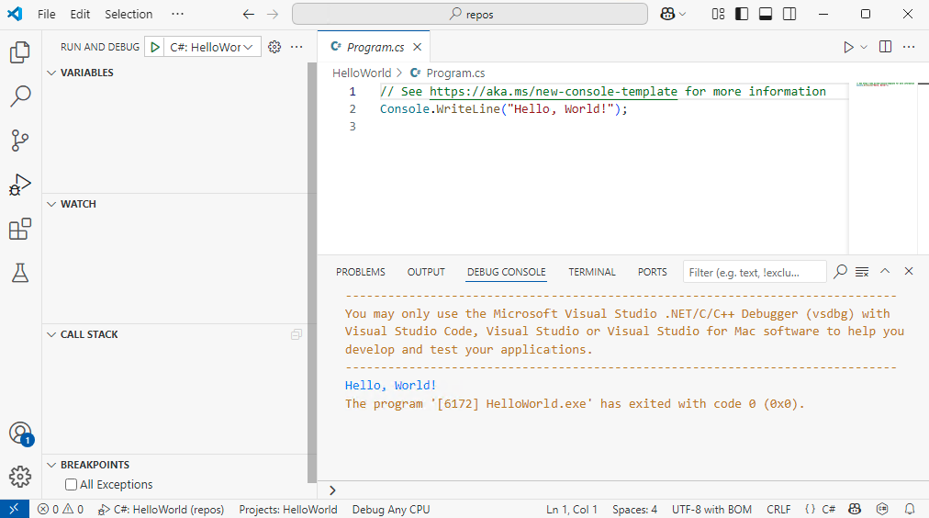Click the editor minimap
Viewport: 929px width, 518px height.
(x=883, y=168)
